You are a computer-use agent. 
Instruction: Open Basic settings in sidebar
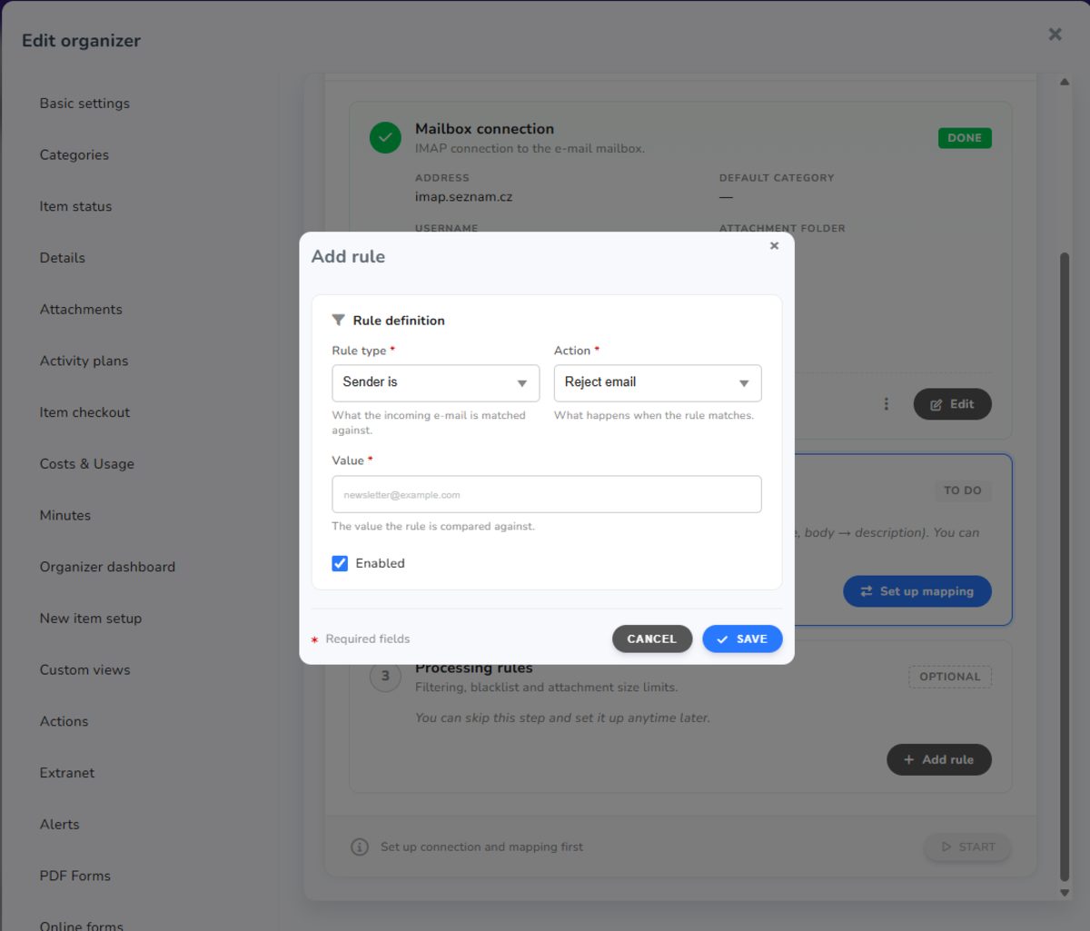point(84,104)
